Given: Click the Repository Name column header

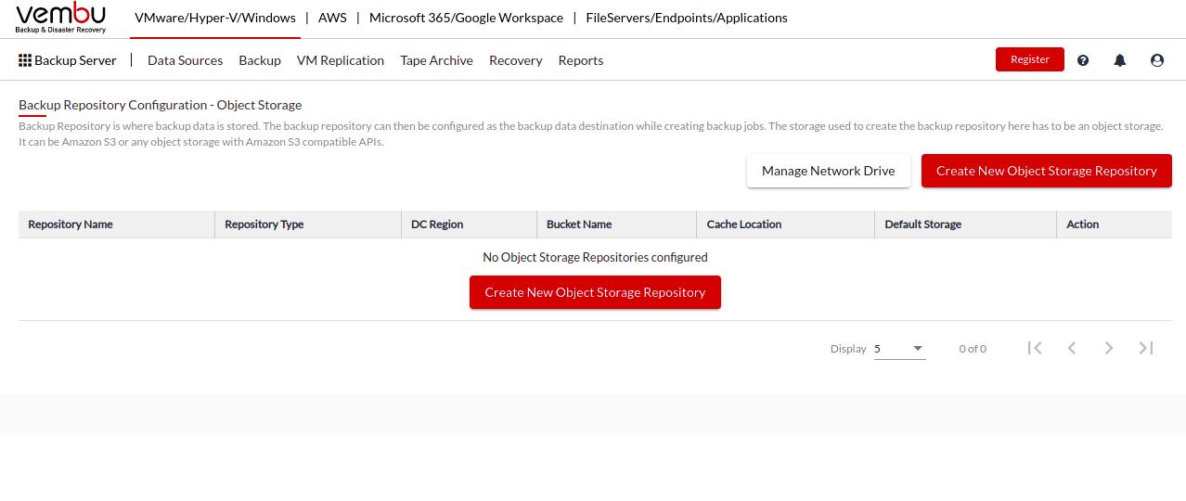Looking at the screenshot, I should [71, 225].
